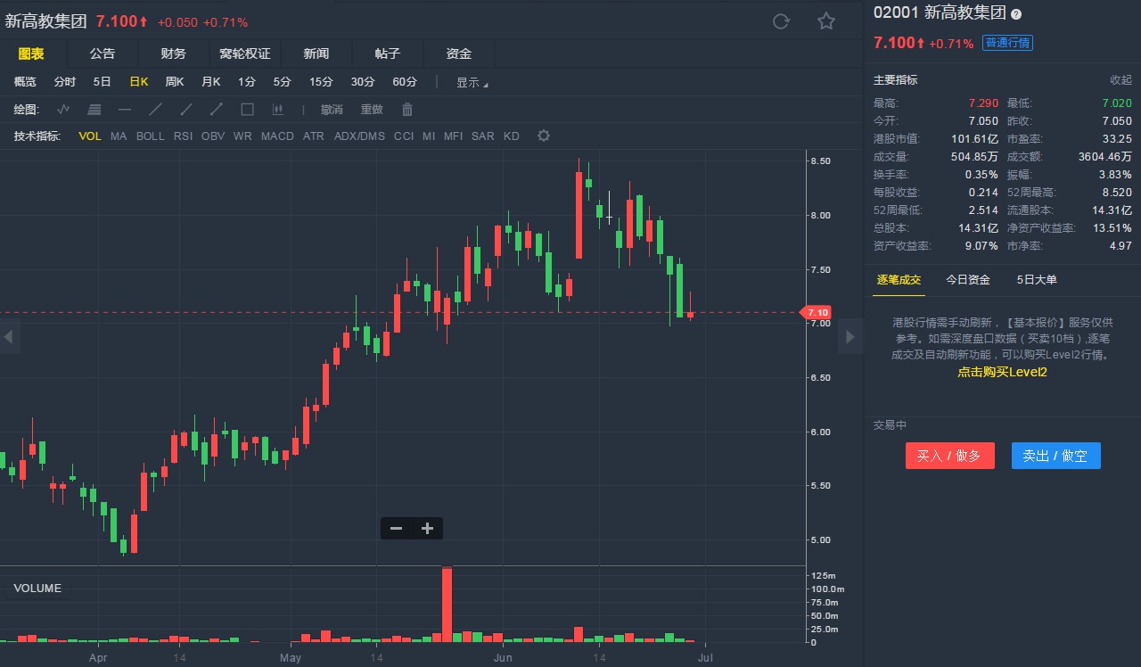Screen dimensions: 1141x667
Task: Toggle the MACD indicator
Action: coord(277,136)
